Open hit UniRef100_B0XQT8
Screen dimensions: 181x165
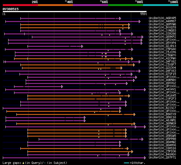tap(162, 28)
